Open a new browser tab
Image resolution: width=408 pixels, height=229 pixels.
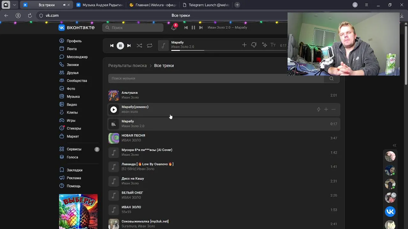pyautogui.click(x=237, y=5)
